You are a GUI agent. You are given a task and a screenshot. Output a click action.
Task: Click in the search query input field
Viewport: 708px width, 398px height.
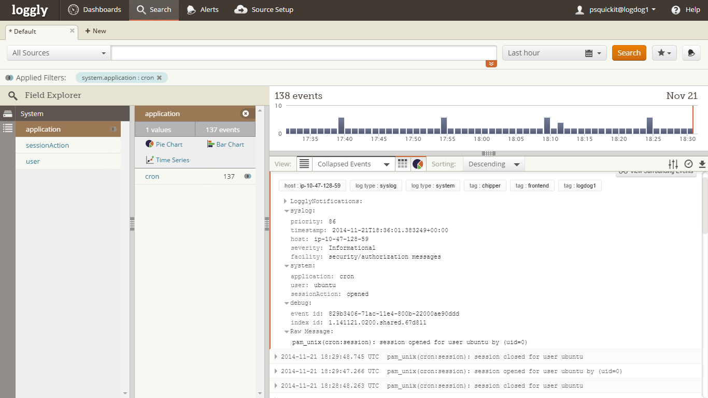[304, 53]
